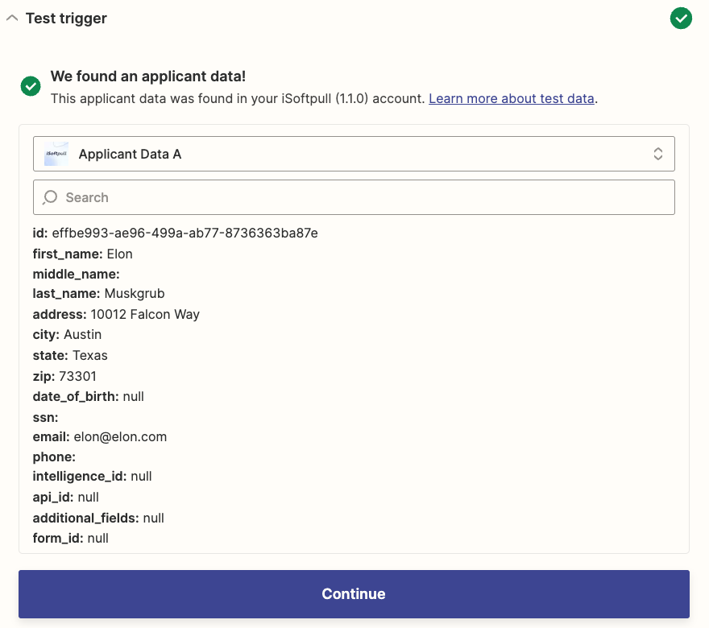Focus the Search input field
709x628 pixels.
click(x=363, y=197)
